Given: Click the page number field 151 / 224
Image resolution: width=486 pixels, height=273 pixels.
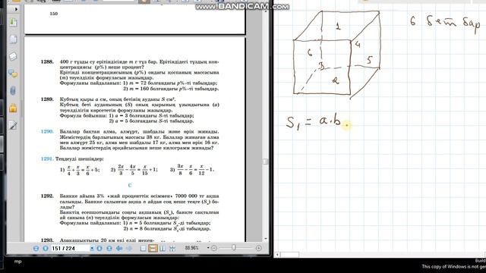Looking at the screenshot, I should point(70,248).
